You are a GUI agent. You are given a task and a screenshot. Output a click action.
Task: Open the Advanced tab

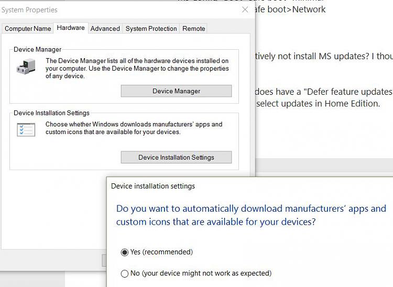click(105, 29)
